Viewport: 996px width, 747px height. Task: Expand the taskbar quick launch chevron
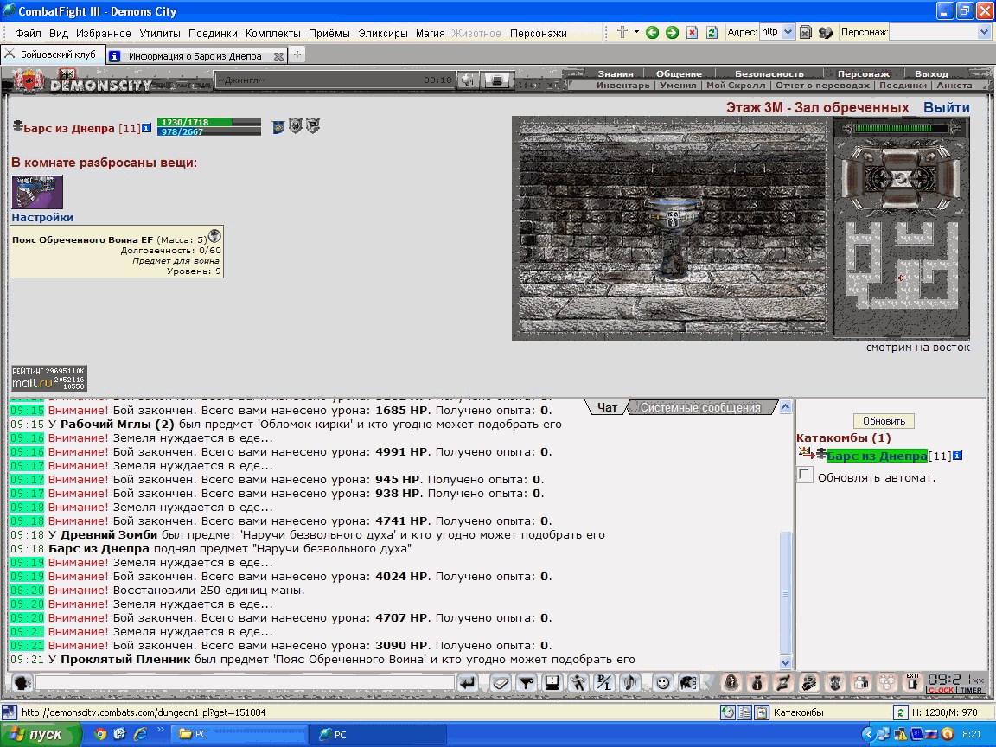(x=161, y=729)
